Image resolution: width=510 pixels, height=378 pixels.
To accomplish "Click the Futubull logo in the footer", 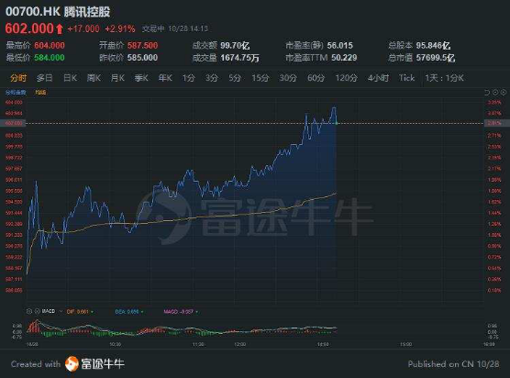I will pos(72,363).
